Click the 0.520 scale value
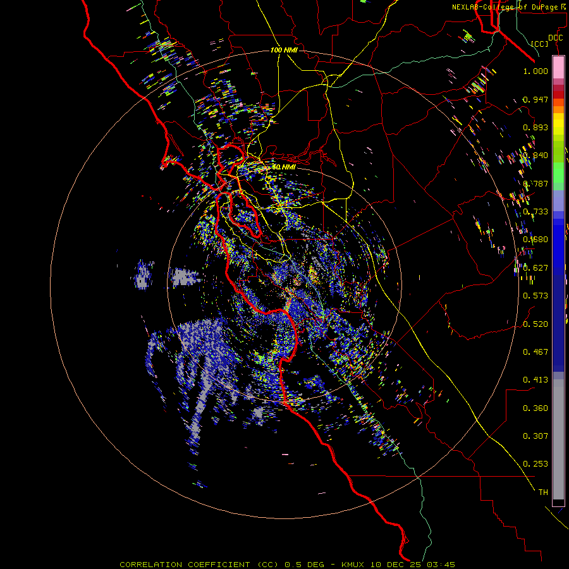 point(535,324)
